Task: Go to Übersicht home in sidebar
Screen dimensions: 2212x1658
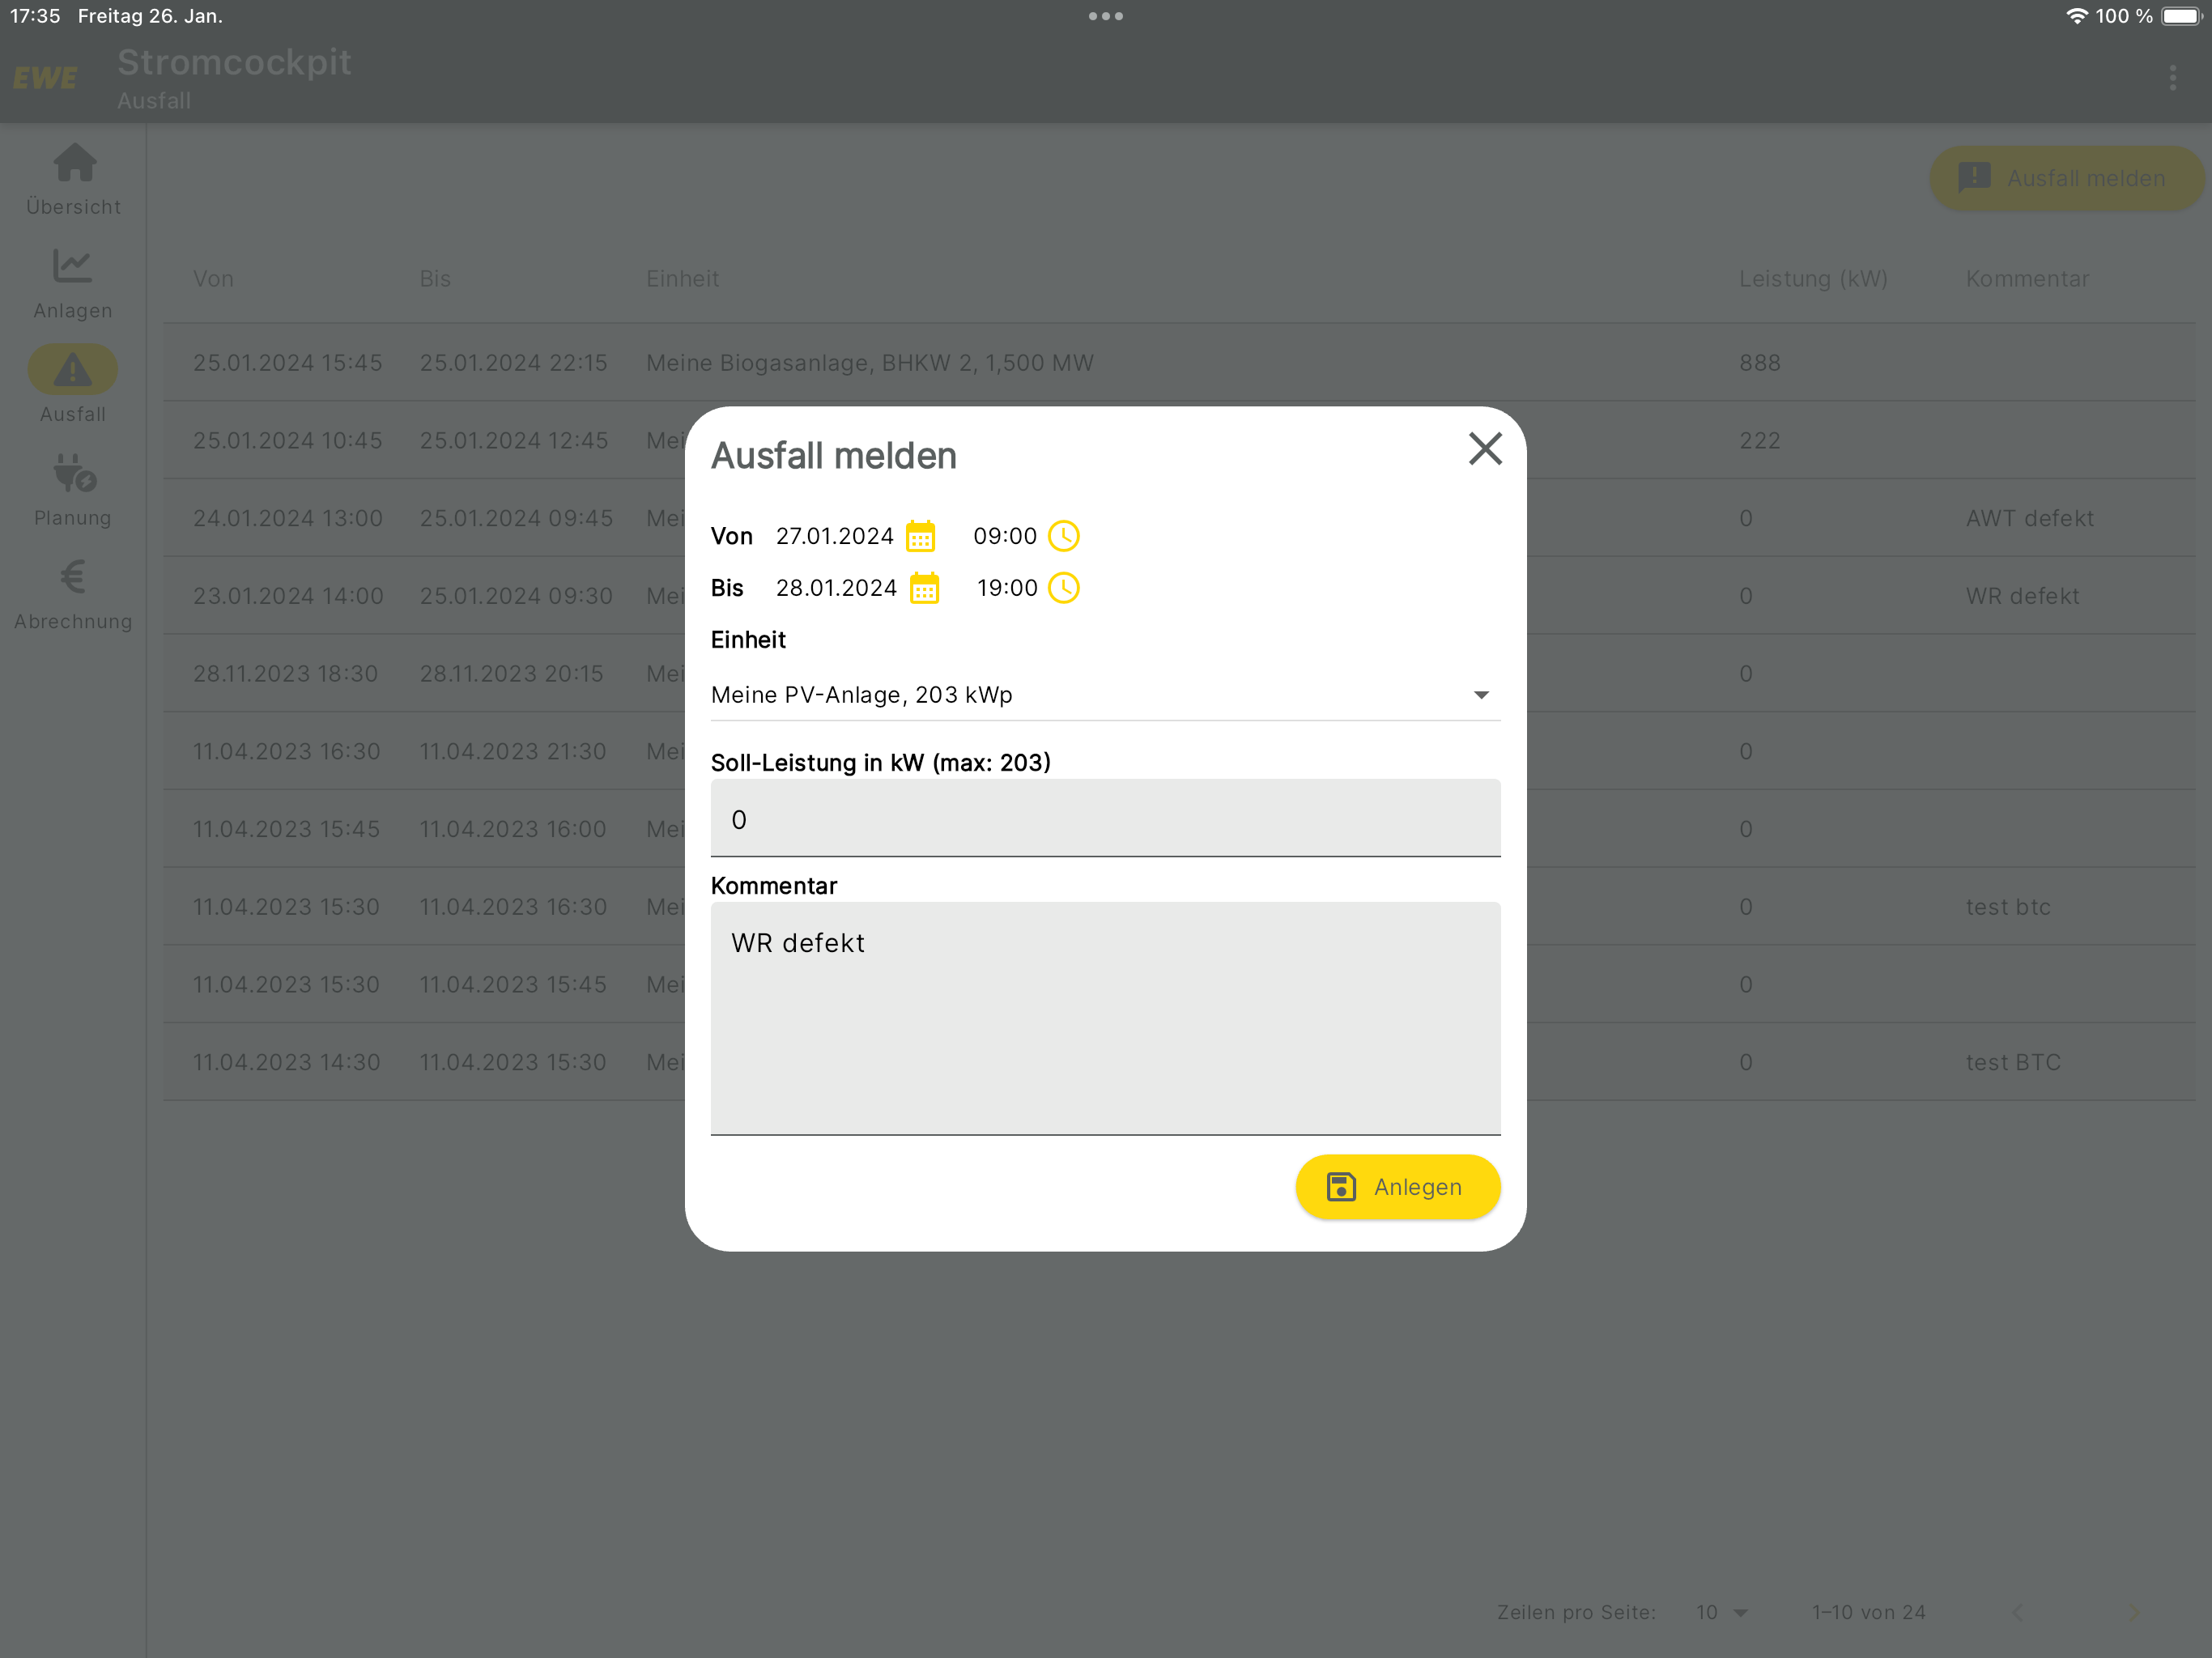Action: point(73,179)
